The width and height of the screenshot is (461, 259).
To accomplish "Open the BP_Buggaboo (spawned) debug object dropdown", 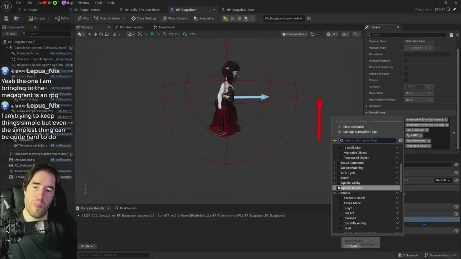I will (283, 18).
